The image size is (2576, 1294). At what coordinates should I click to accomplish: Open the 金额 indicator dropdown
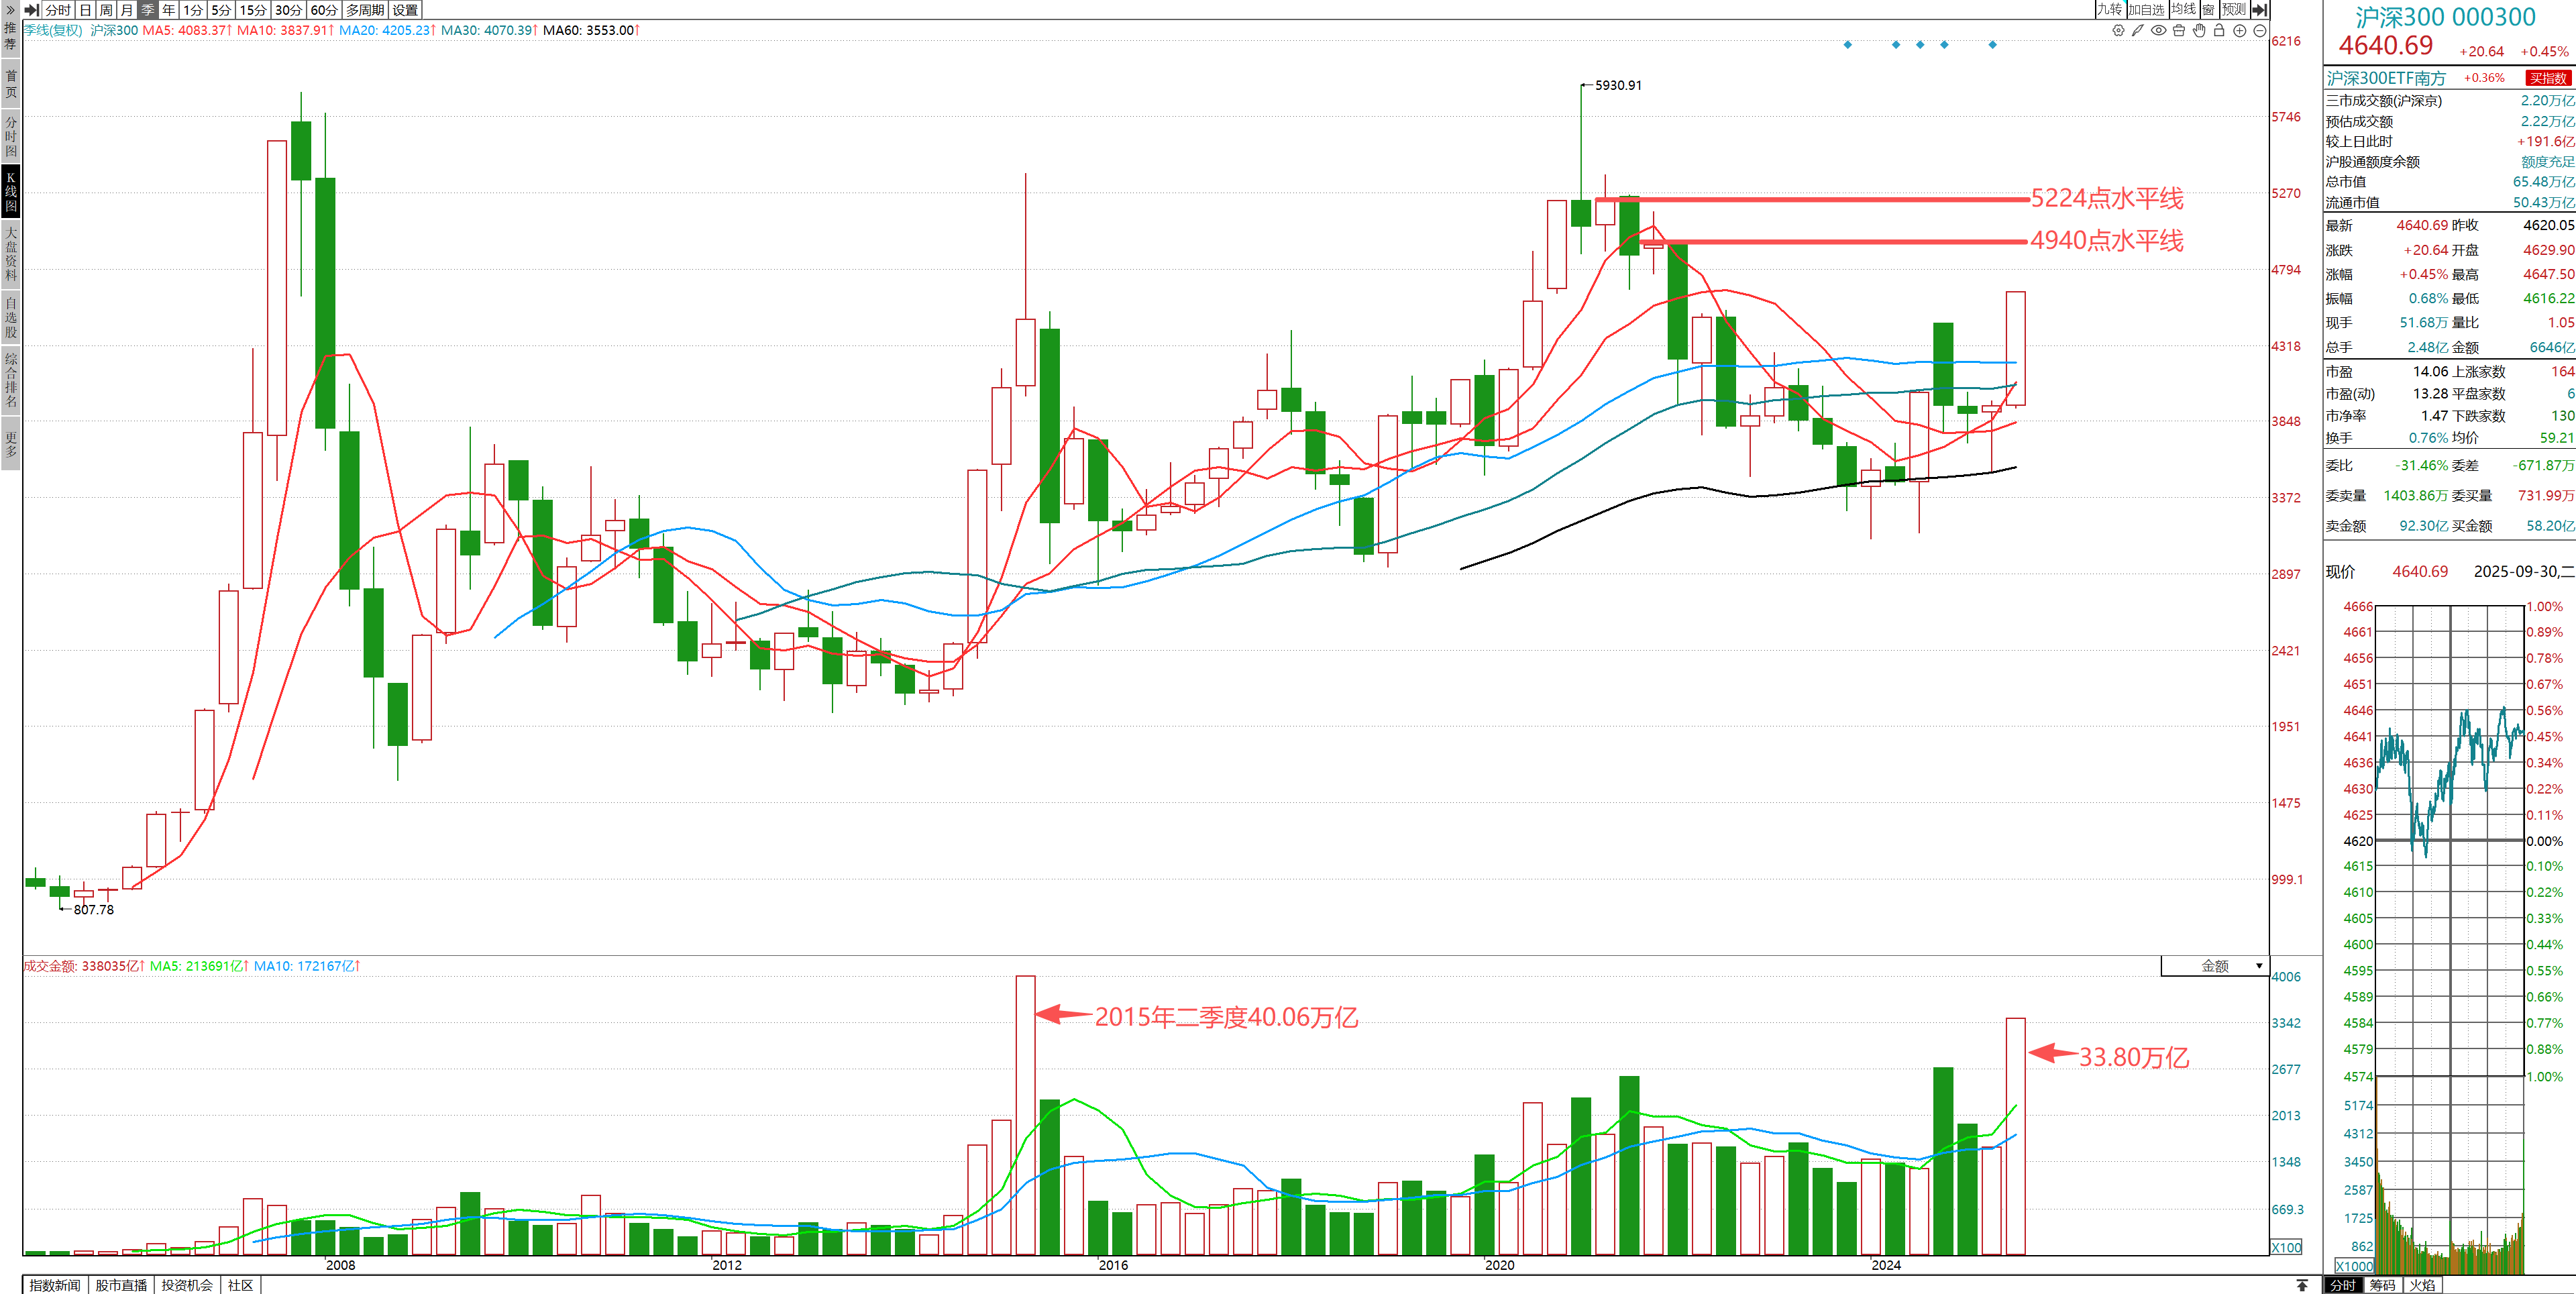(2258, 966)
